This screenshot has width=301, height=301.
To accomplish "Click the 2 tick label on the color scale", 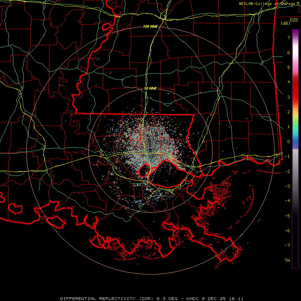I will click(289, 112).
